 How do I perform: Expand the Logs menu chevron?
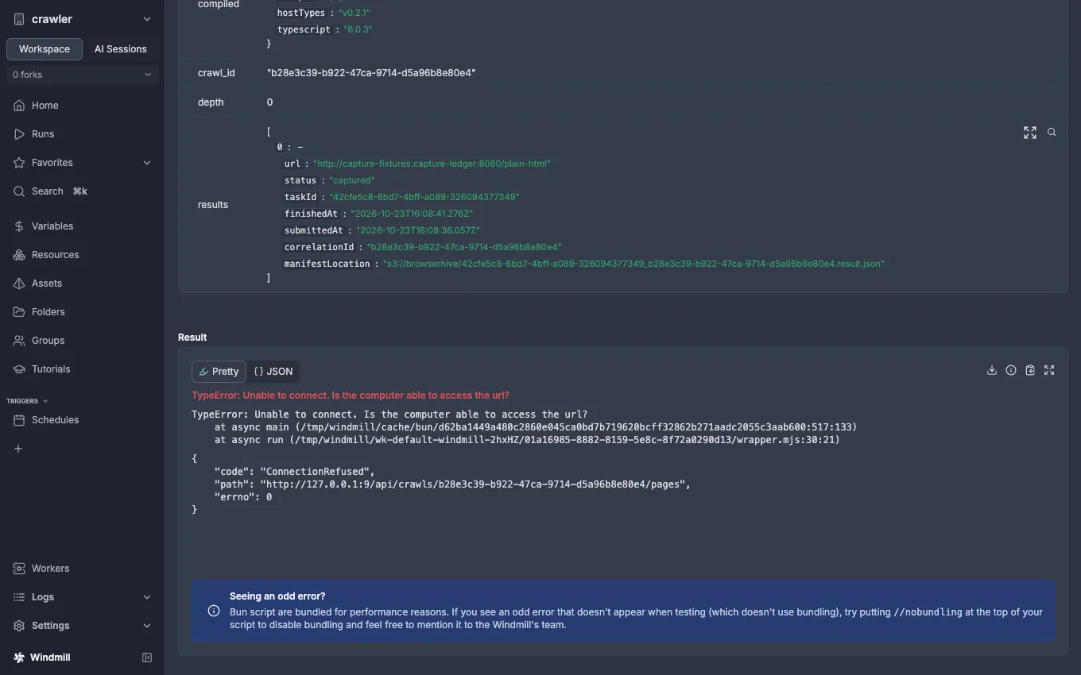pyautogui.click(x=147, y=597)
